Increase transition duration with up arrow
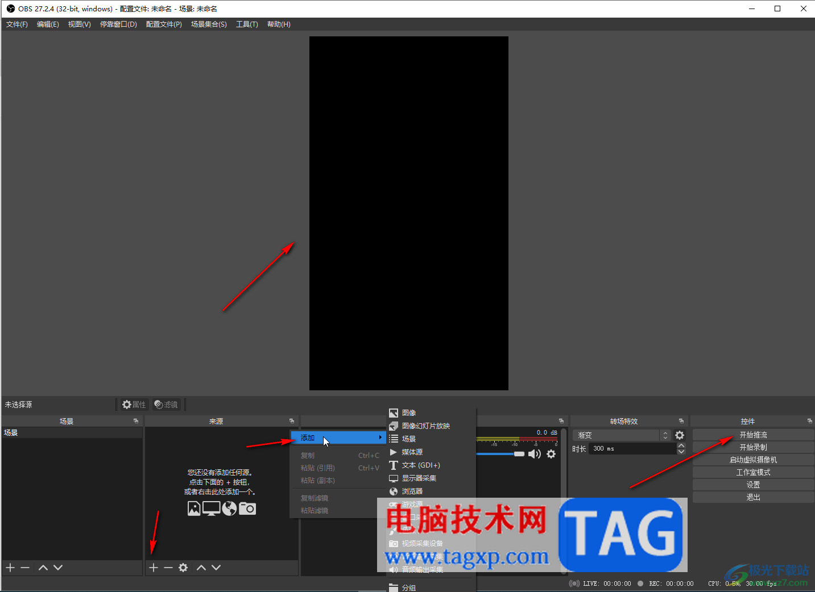Viewport: 815px width, 592px height. pyautogui.click(x=681, y=445)
